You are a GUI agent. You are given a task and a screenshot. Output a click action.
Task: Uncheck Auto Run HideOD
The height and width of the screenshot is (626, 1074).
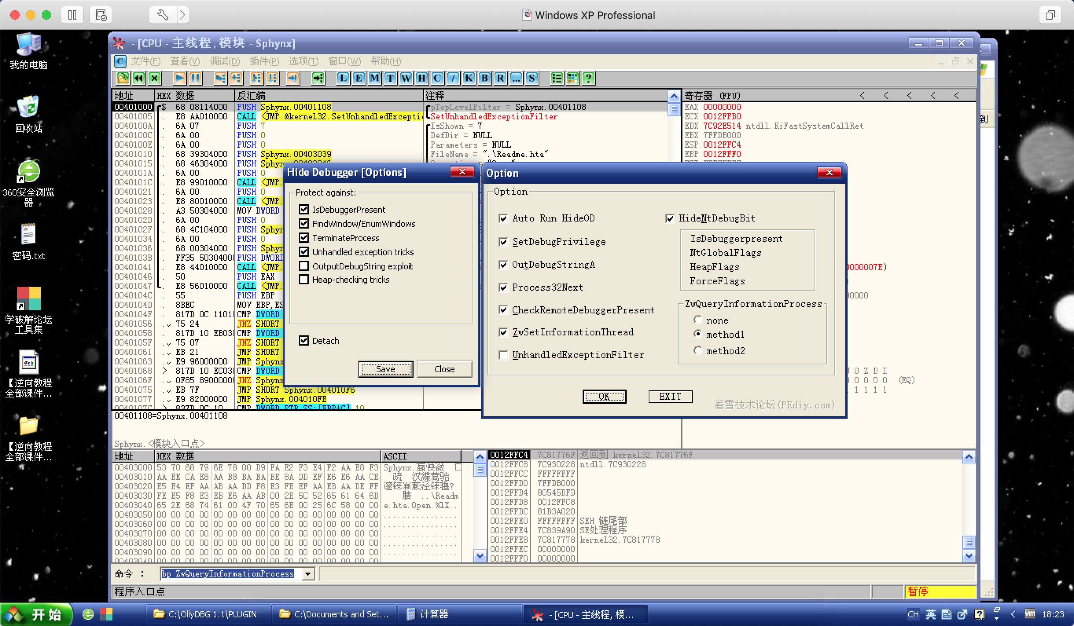point(503,218)
